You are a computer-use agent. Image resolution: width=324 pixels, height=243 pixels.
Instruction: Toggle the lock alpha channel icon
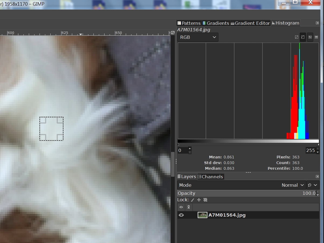click(205, 200)
